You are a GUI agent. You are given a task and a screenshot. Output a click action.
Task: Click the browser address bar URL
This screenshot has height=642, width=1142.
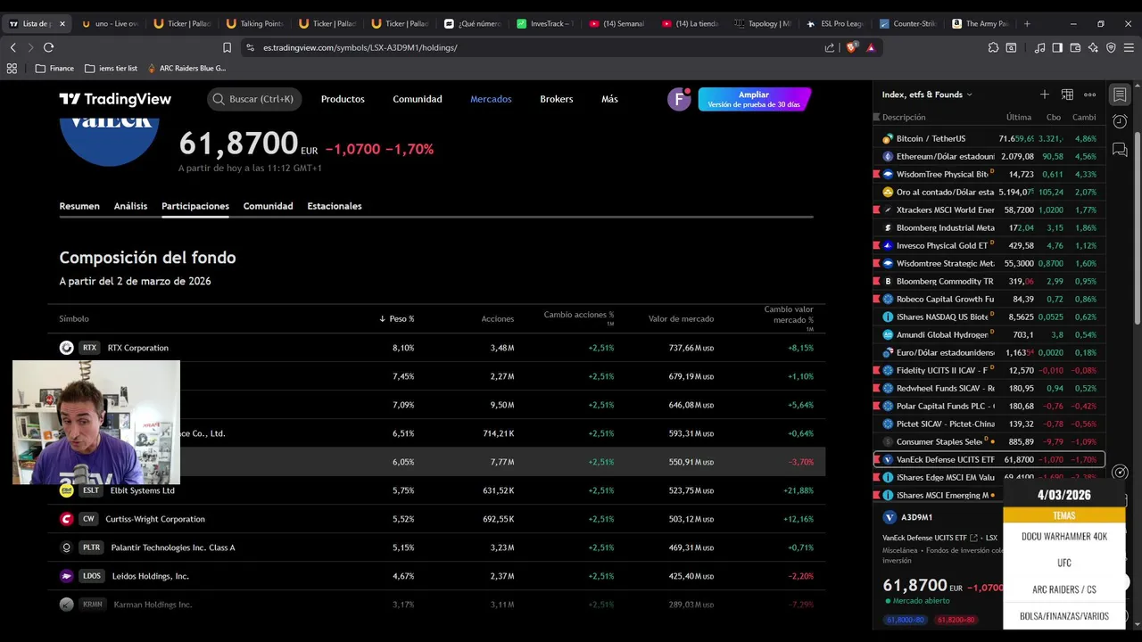[360, 47]
